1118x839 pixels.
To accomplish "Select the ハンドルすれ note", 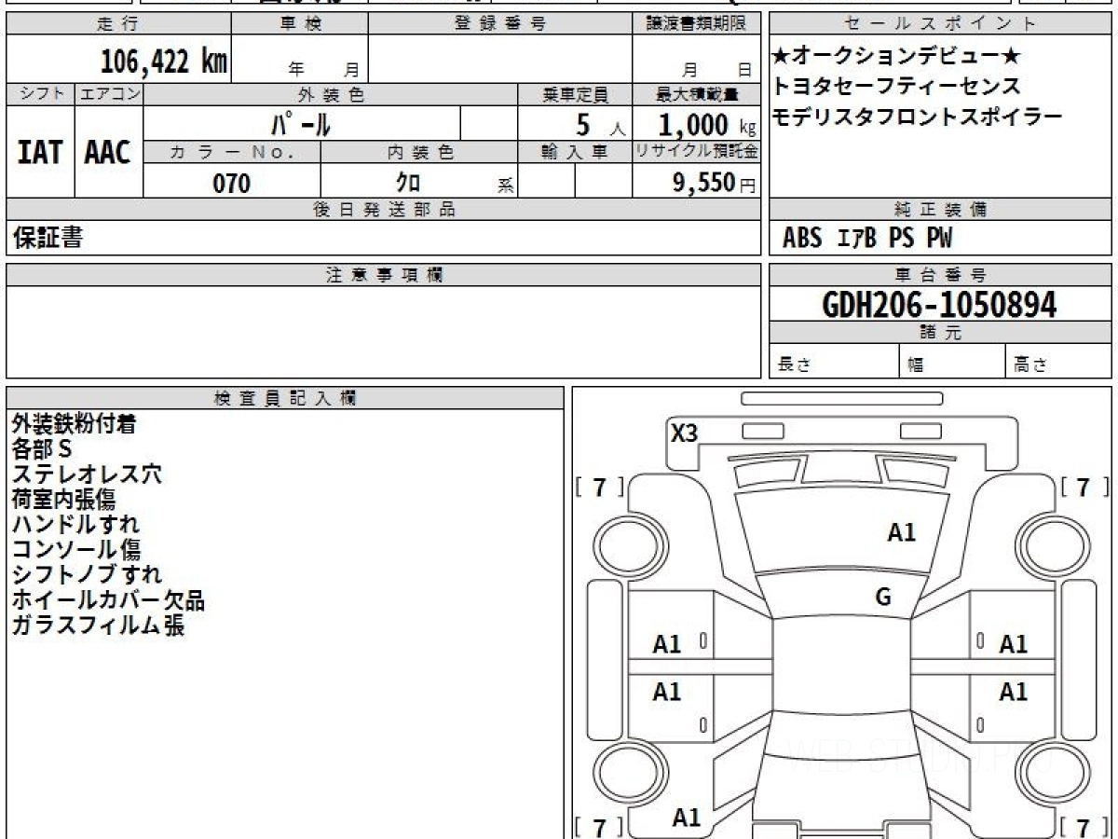I will click(x=75, y=525).
